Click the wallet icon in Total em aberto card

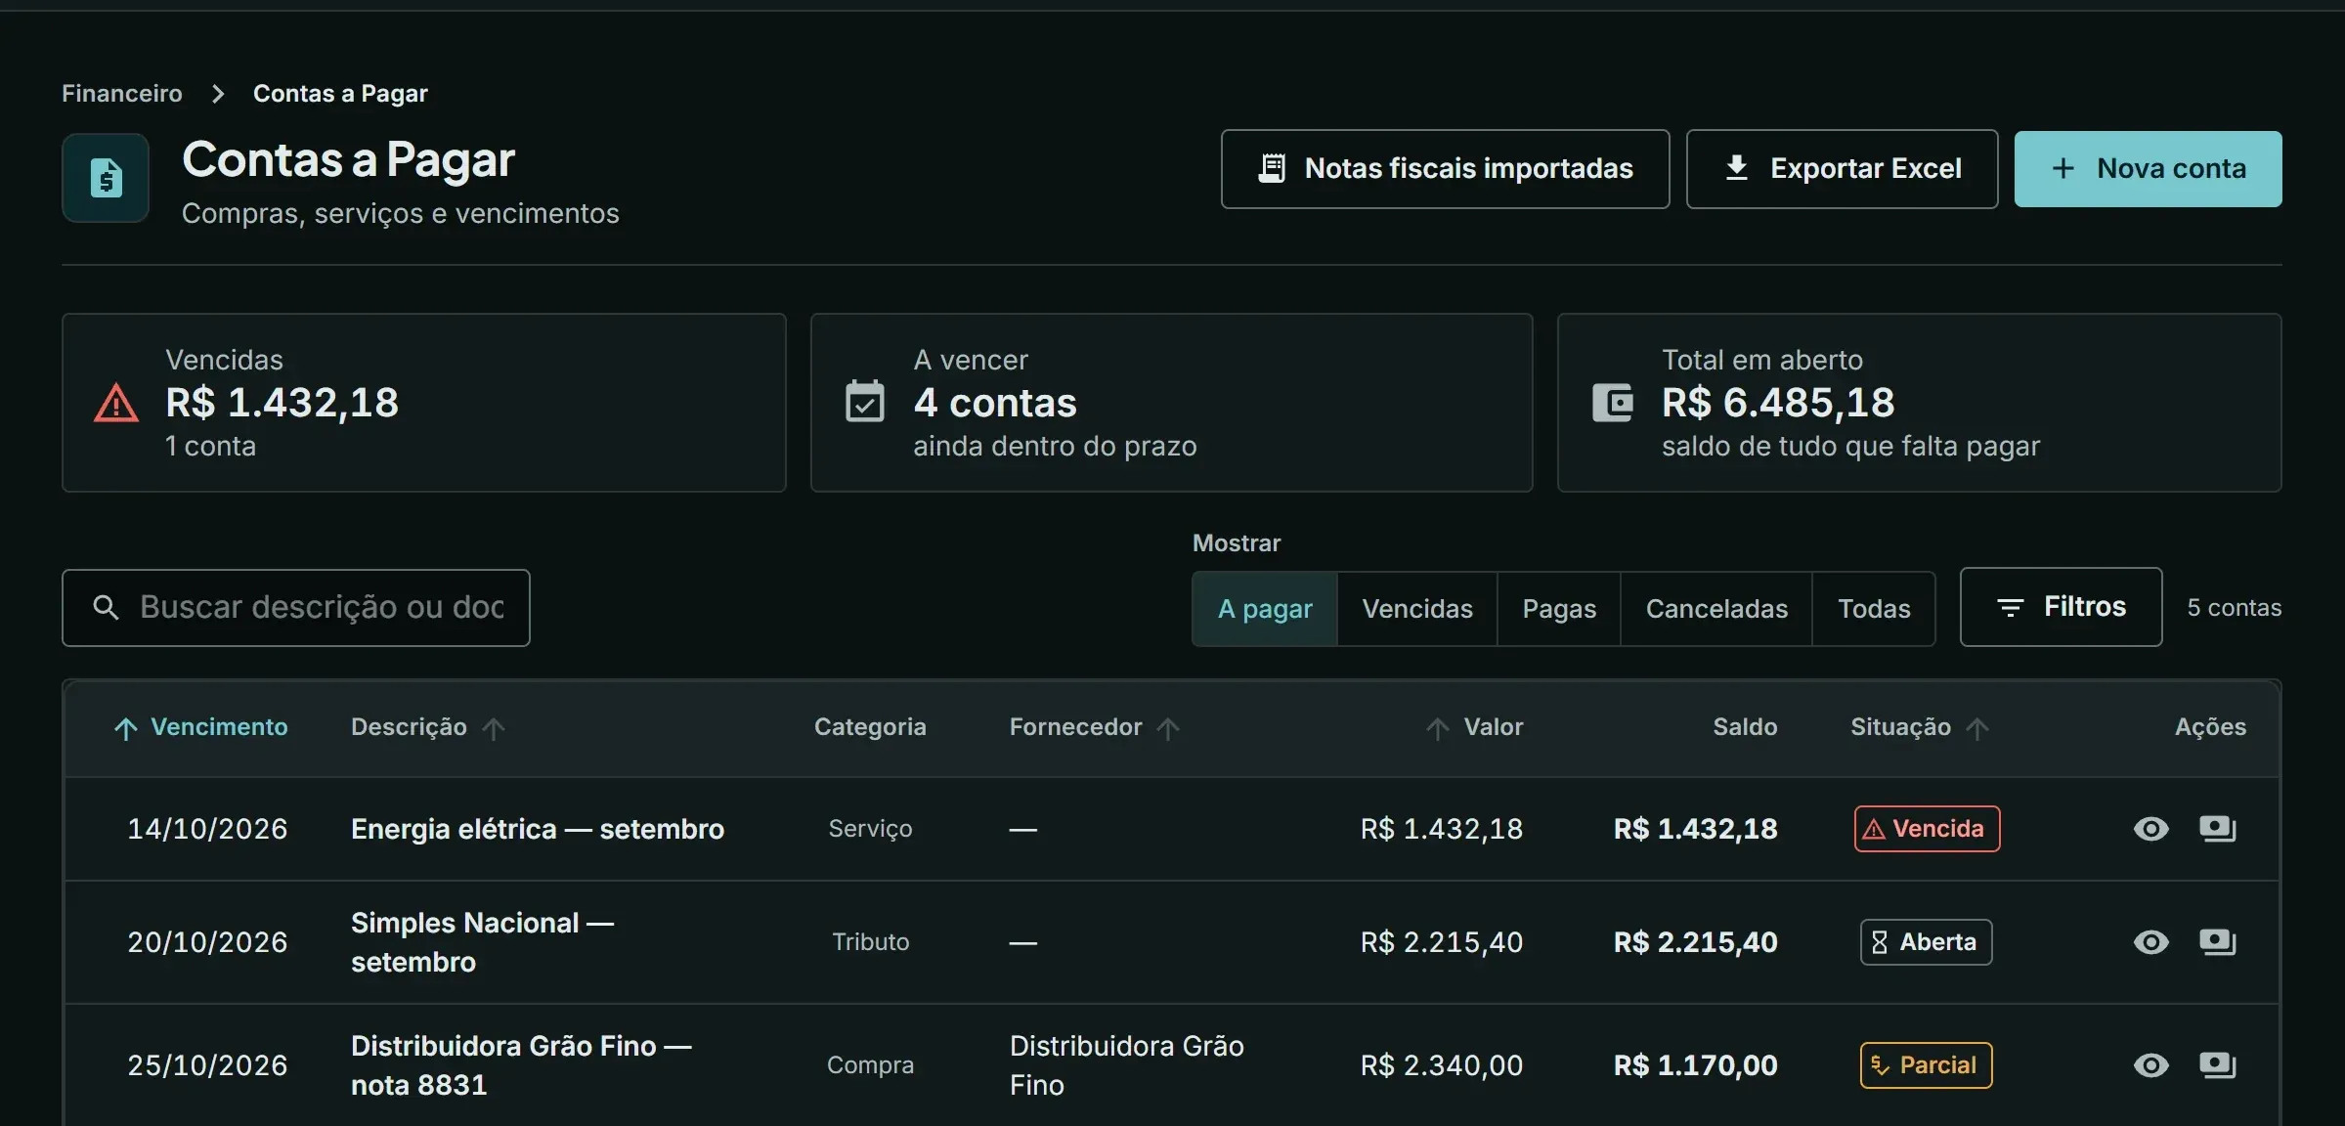point(1613,403)
